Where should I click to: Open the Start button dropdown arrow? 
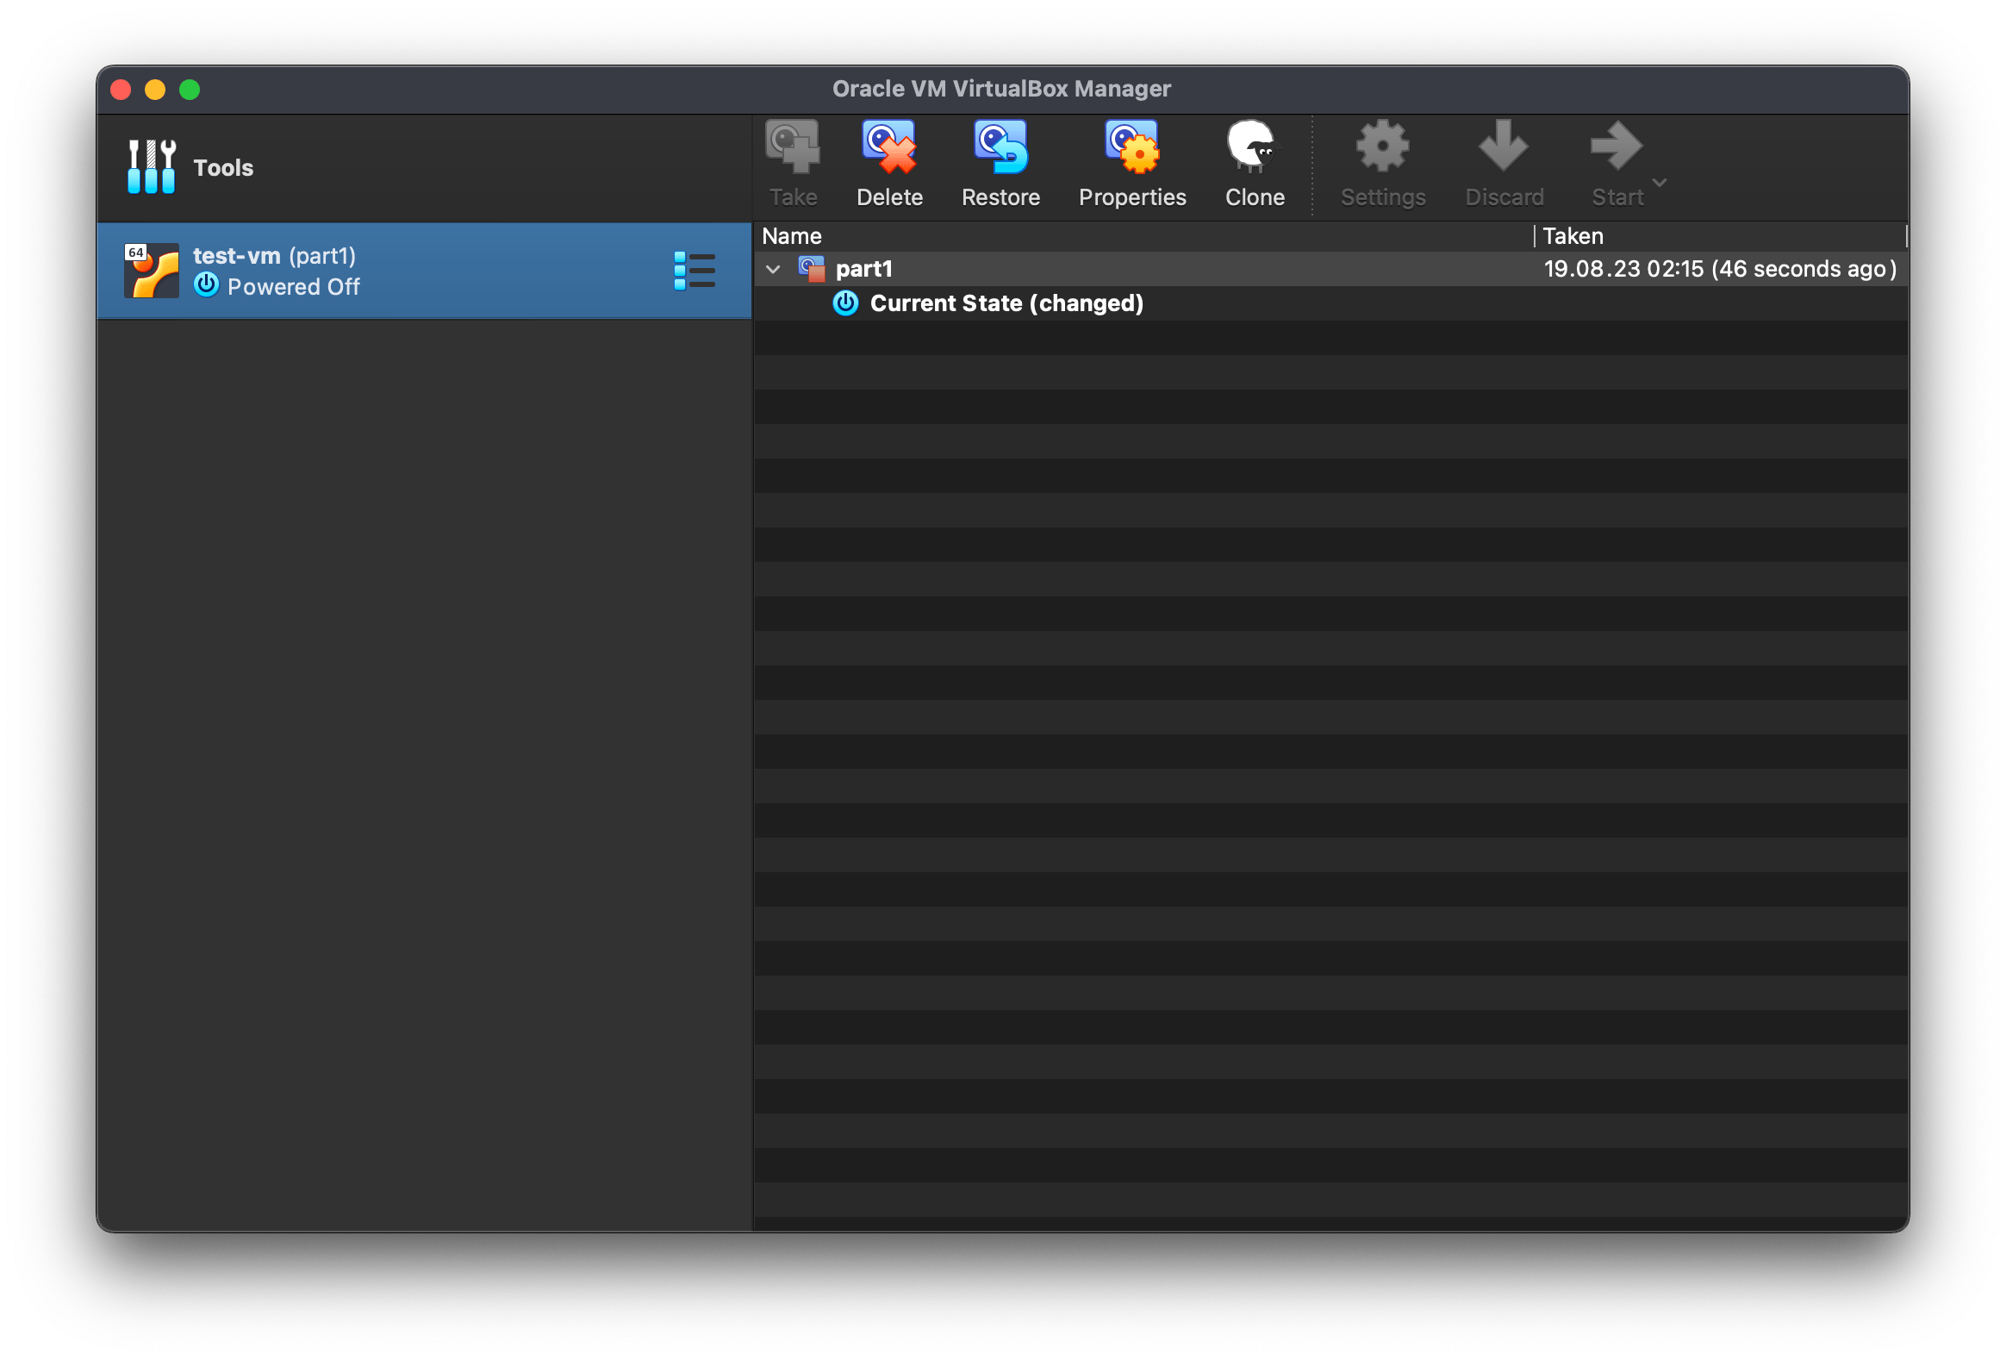(1659, 183)
